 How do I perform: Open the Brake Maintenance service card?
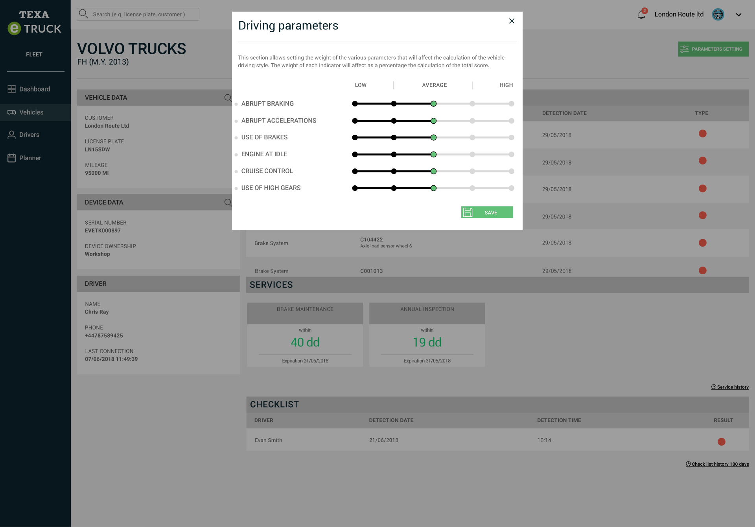305,335
